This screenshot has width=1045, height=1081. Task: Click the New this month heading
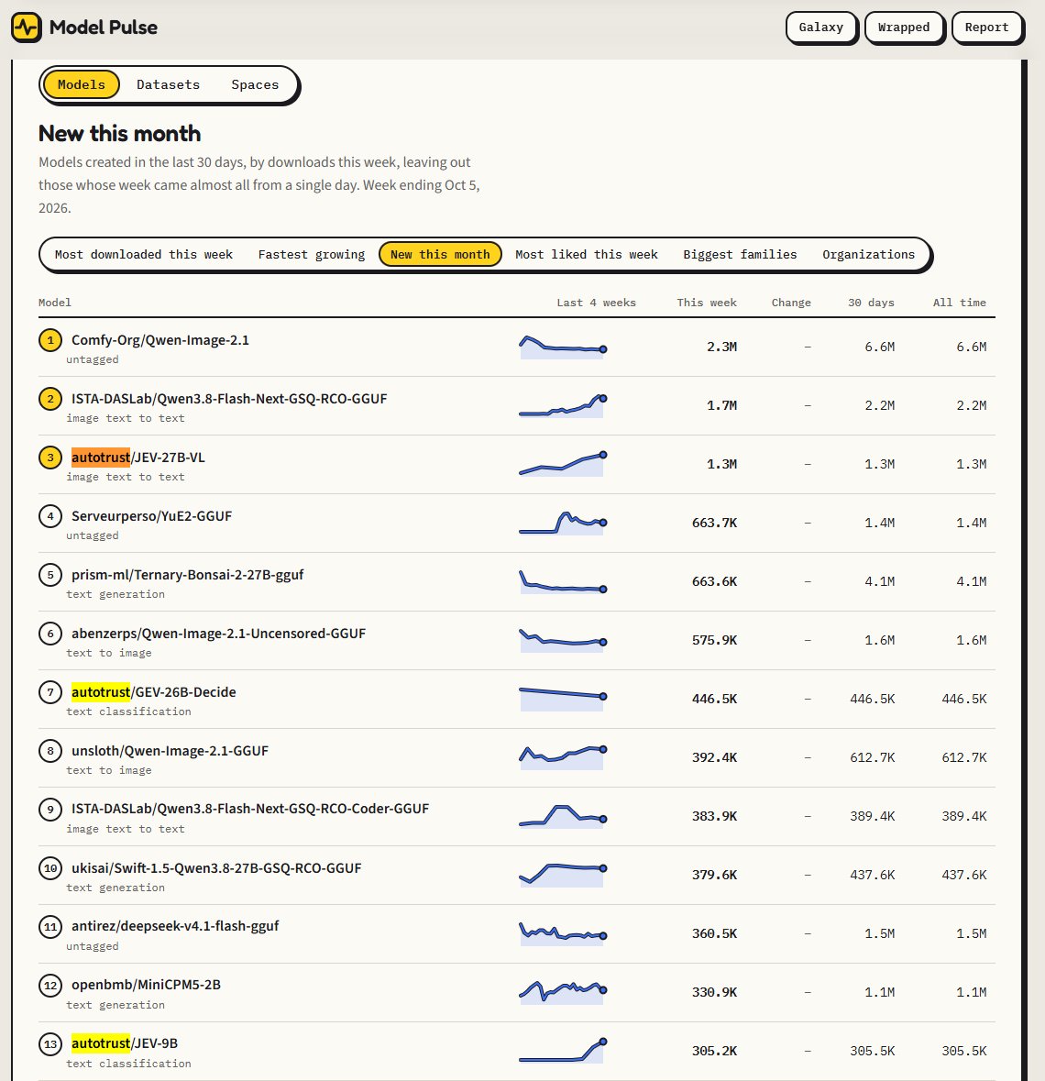(120, 133)
